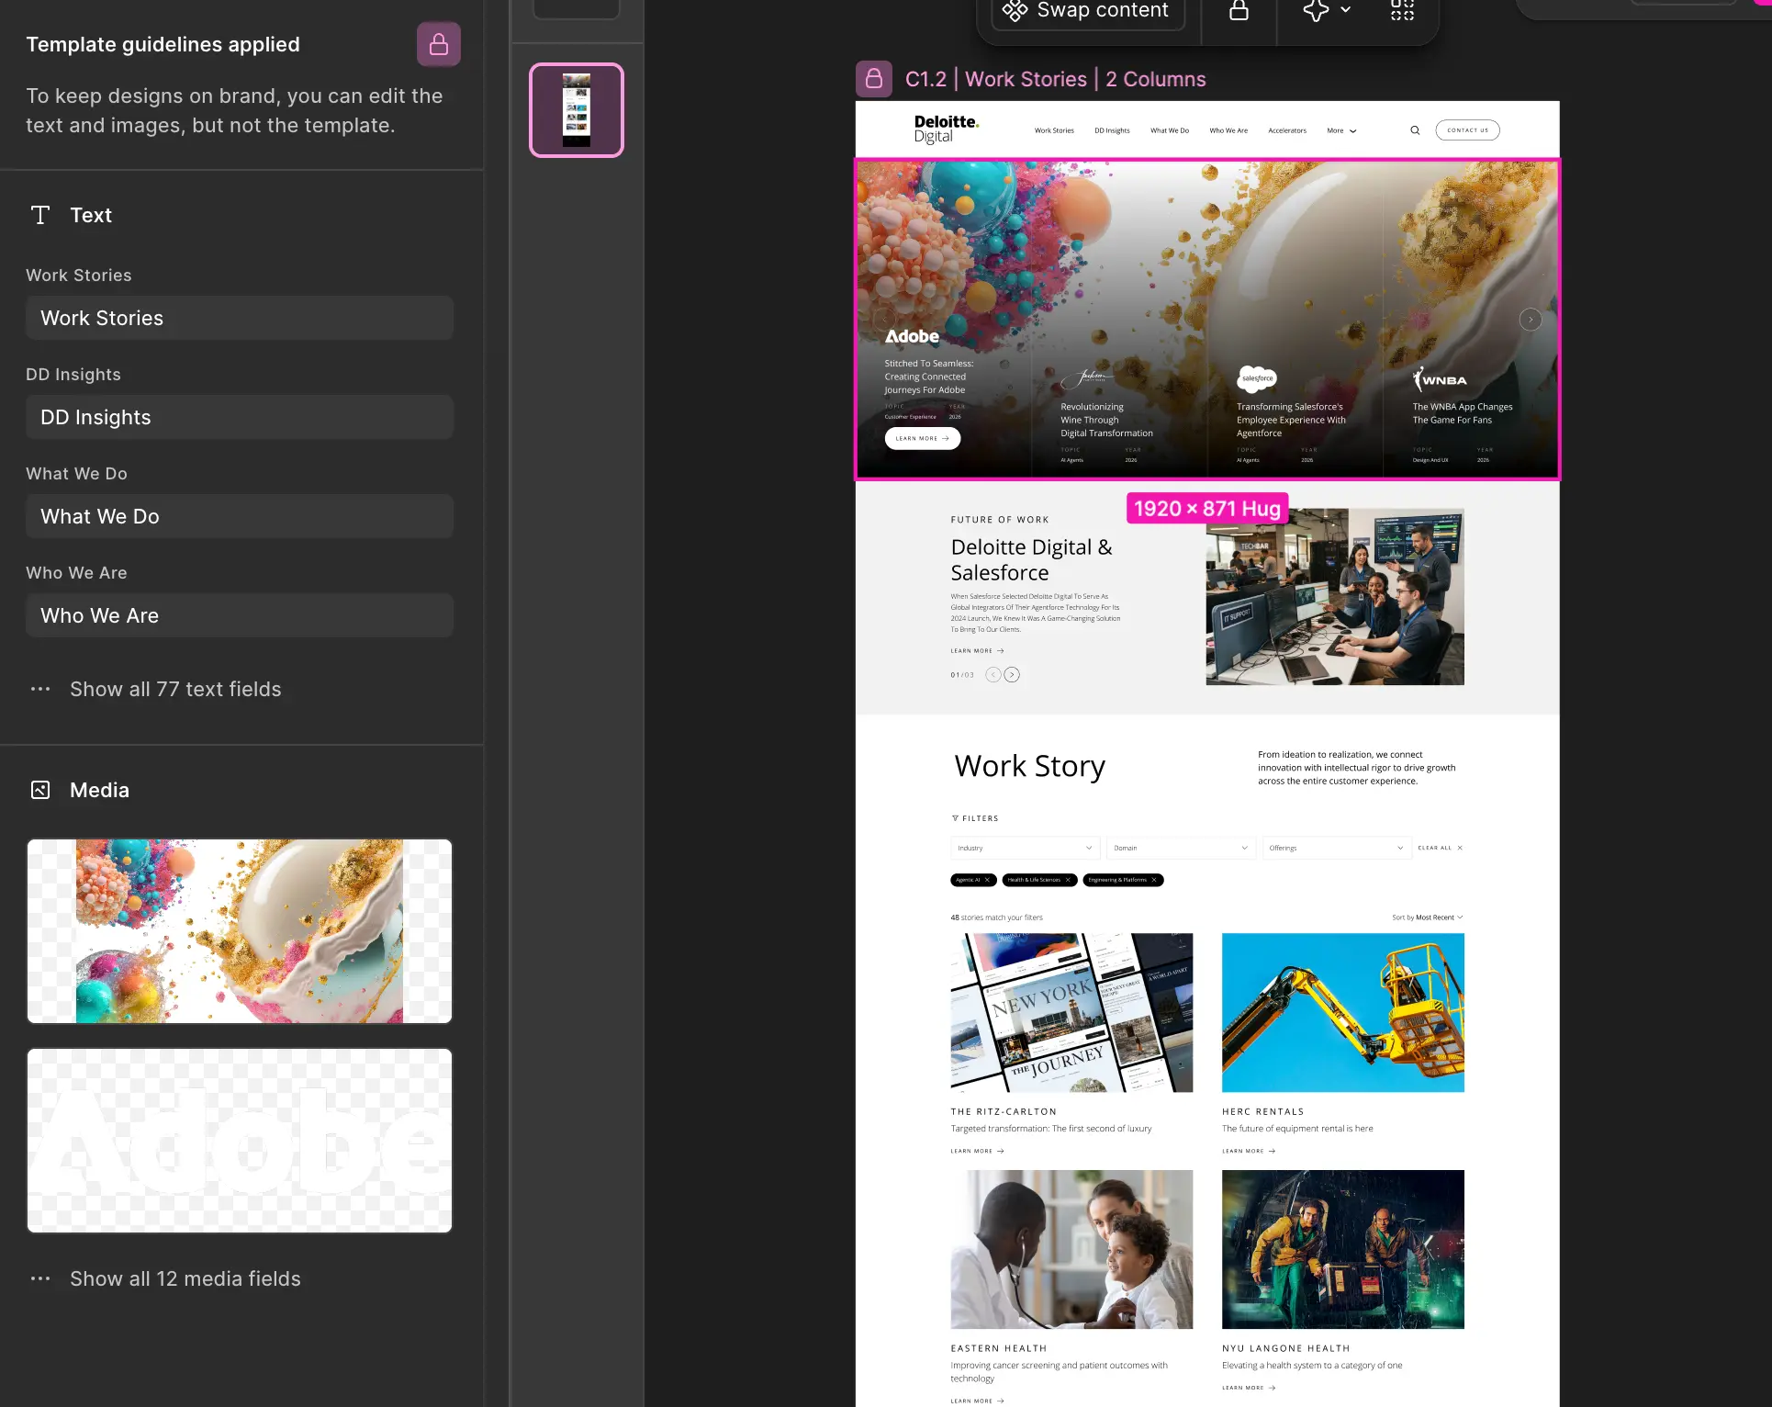The height and width of the screenshot is (1407, 1772).
Task: Click the Media section icon
Action: point(40,790)
